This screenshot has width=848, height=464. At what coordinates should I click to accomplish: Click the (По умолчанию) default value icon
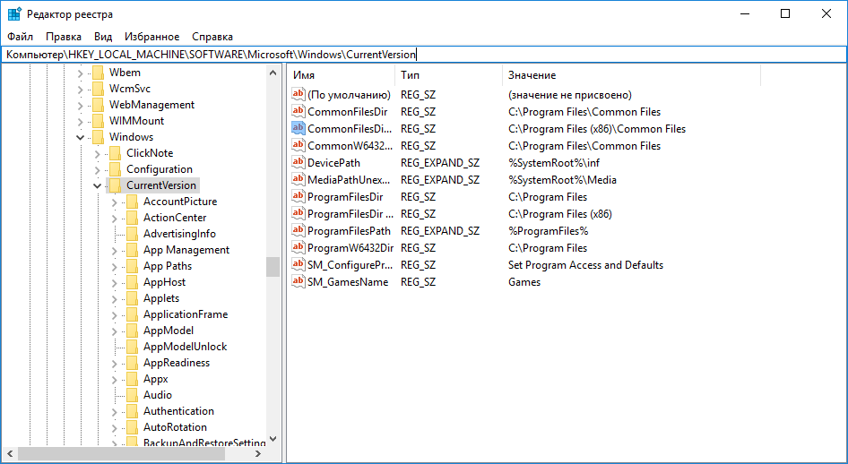pos(299,95)
